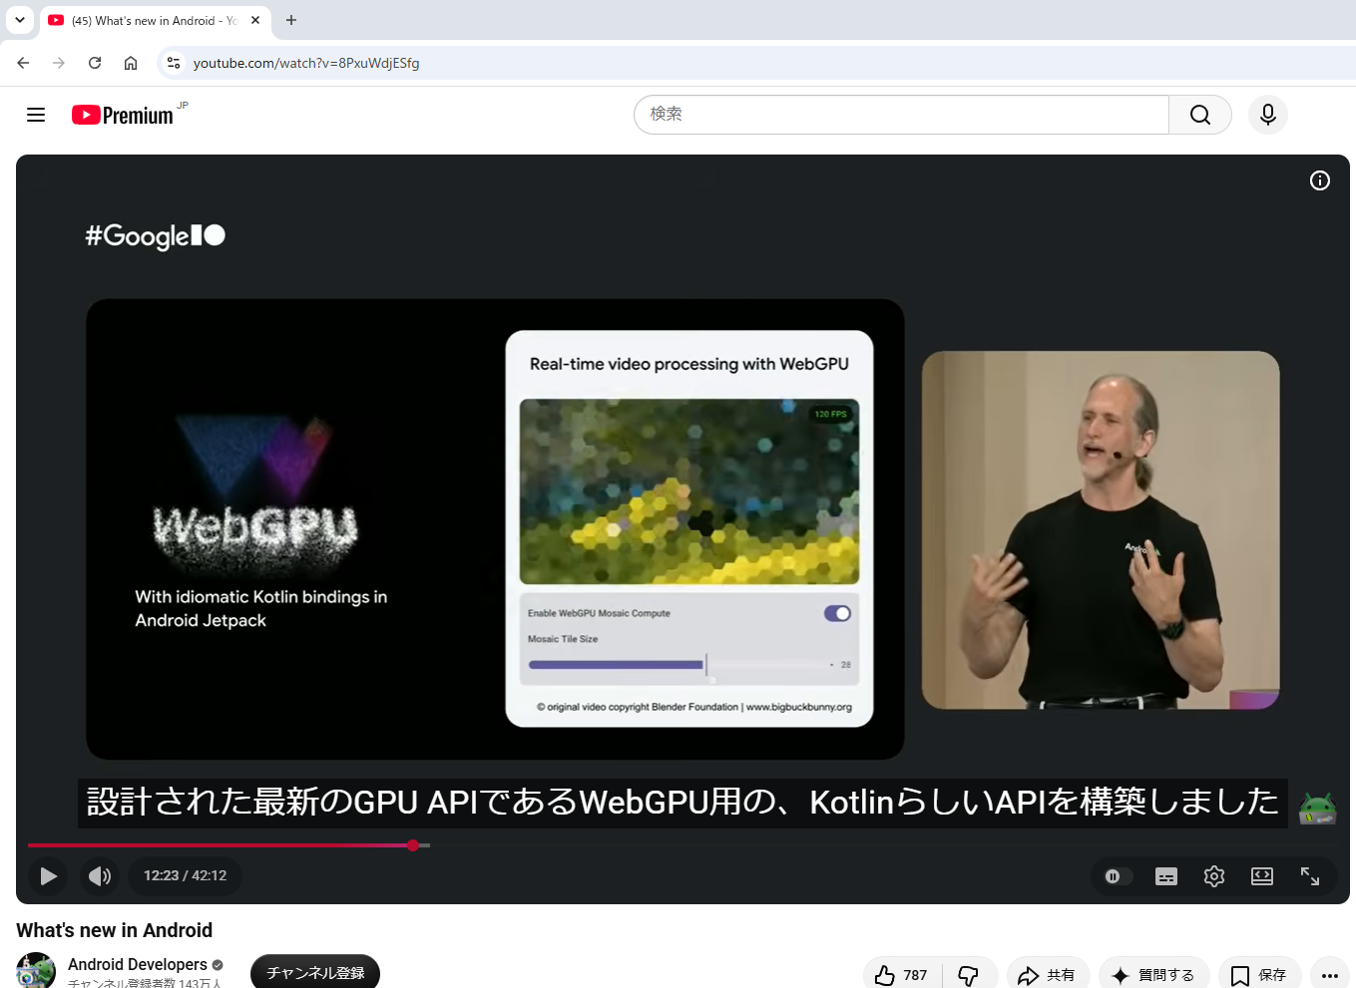The height and width of the screenshot is (988, 1356).
Task: Open more actions three-dot menu
Action: click(x=1330, y=975)
